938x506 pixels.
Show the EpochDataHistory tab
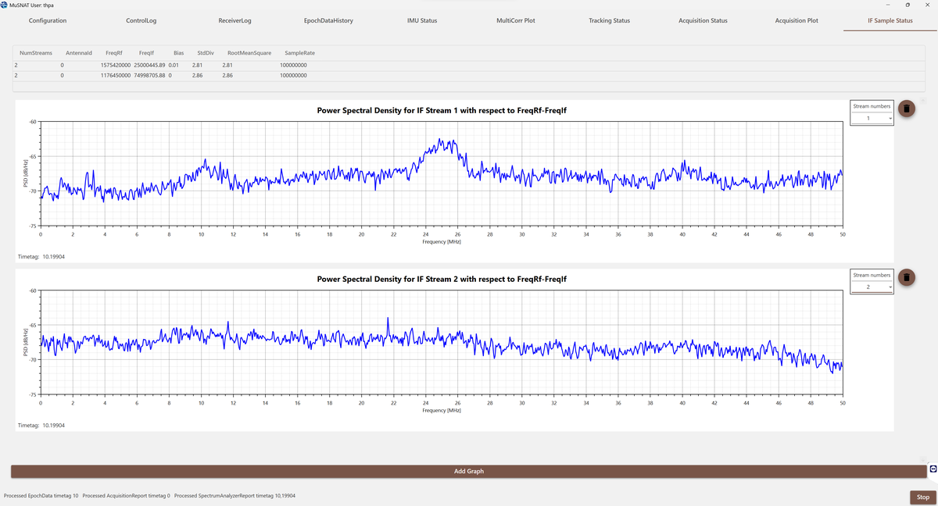328,20
